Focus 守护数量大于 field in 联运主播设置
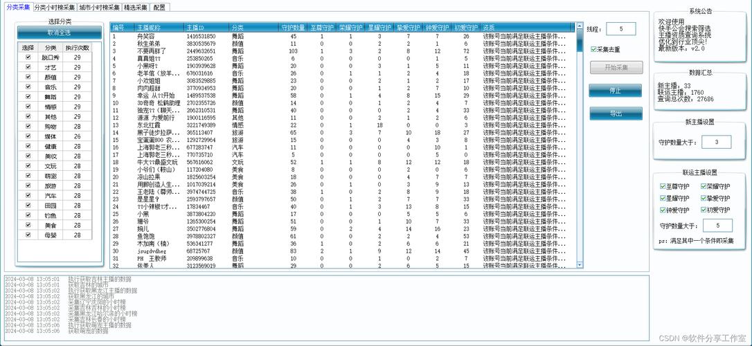This screenshot has height=346, width=752. (x=717, y=225)
